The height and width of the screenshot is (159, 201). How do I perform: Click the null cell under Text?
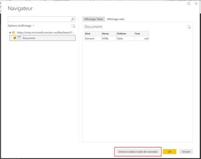click(x=142, y=38)
